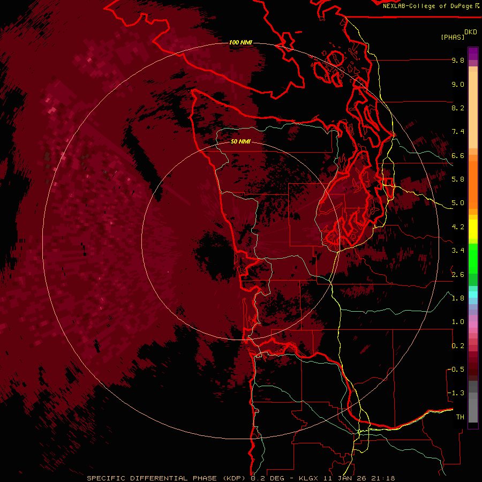Click the 6.6 scale value
Image resolution: width=482 pixels, height=482 pixels.
[458, 155]
